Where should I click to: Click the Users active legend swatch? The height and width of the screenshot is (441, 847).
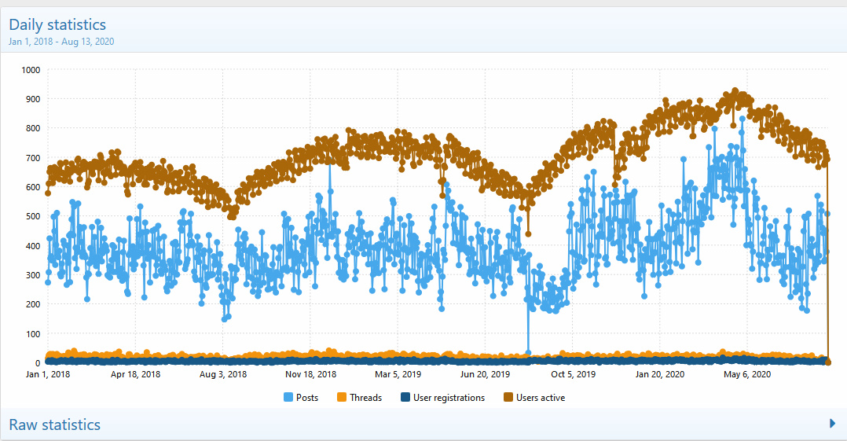[x=508, y=398]
